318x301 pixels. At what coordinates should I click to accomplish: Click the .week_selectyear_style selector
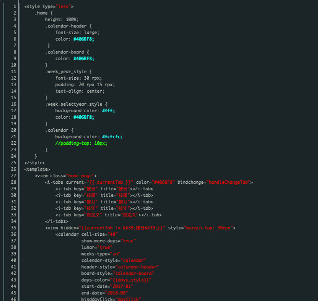point(73,104)
